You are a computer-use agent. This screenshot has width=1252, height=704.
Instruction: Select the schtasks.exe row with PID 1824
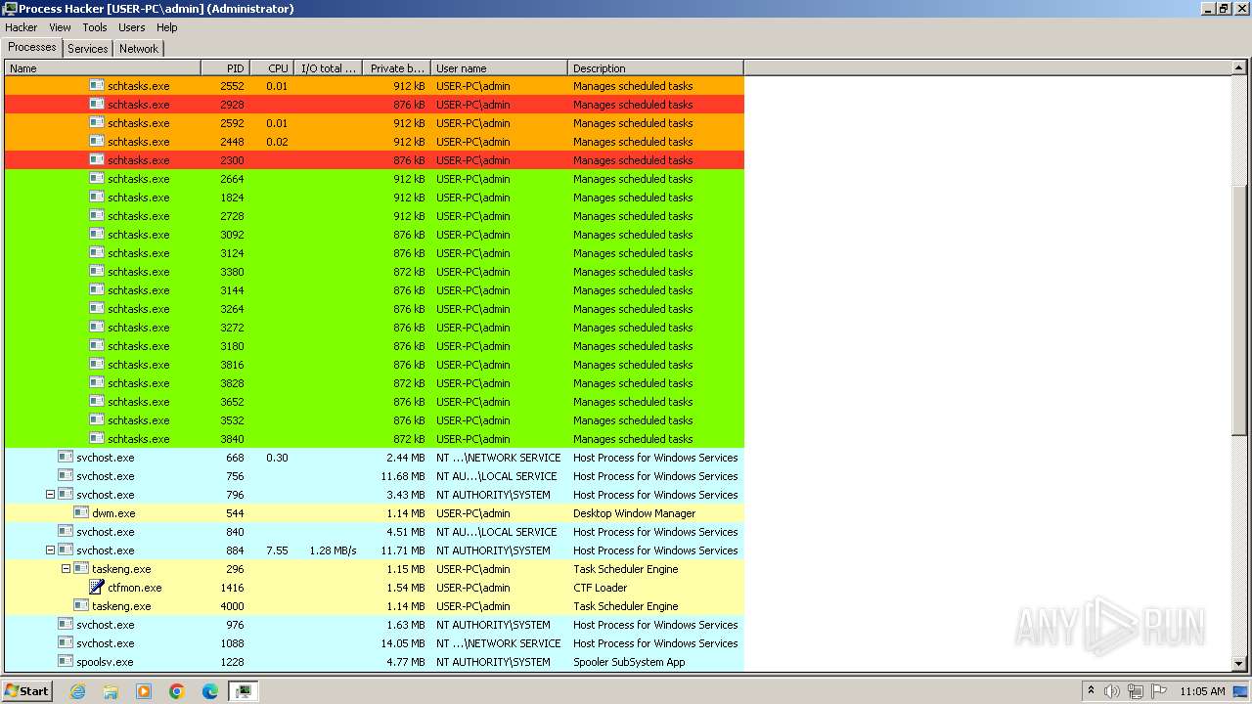[x=375, y=198]
